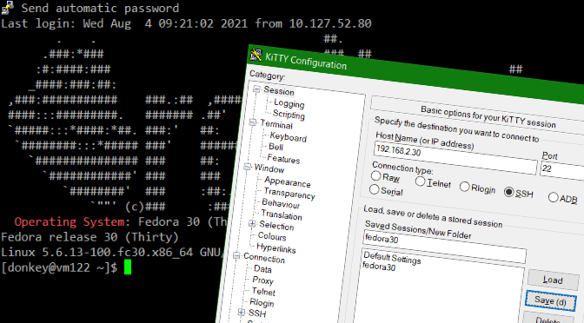Open the Logging category

(289, 103)
